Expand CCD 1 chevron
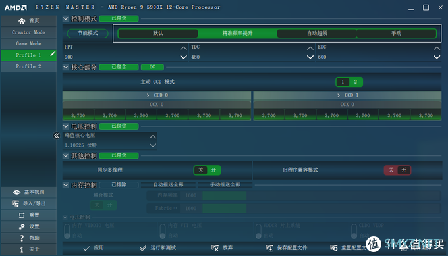The image size is (448, 256). pos(339,95)
